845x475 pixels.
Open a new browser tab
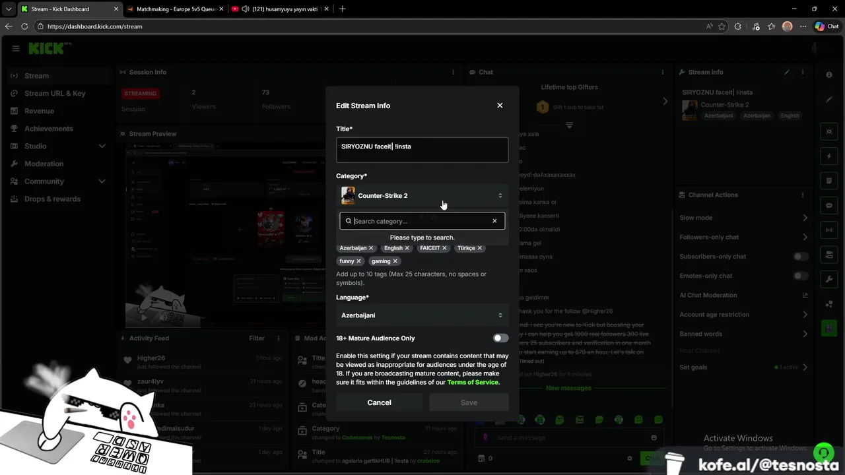(342, 9)
